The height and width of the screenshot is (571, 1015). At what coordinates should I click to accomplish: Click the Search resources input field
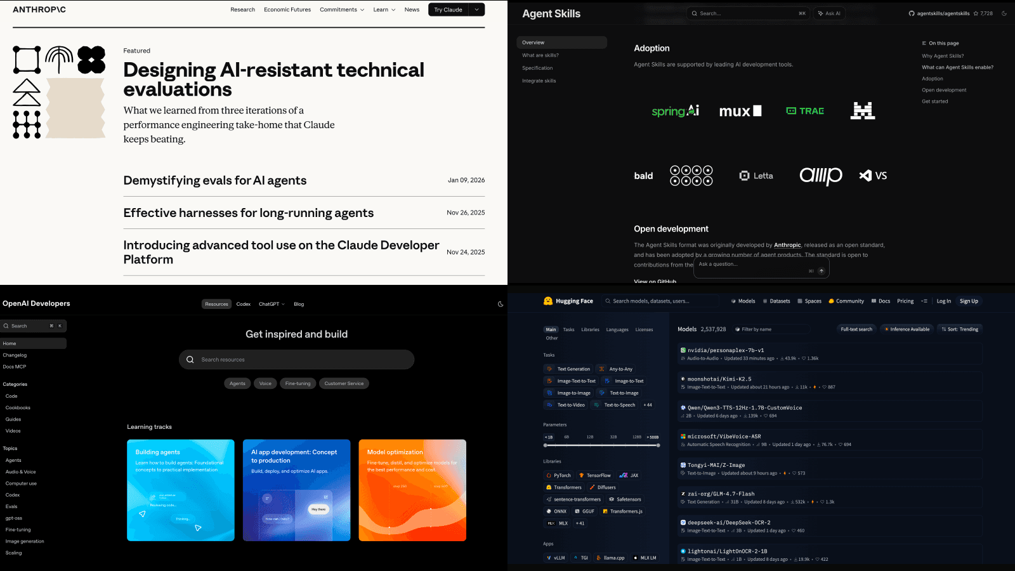coord(296,360)
